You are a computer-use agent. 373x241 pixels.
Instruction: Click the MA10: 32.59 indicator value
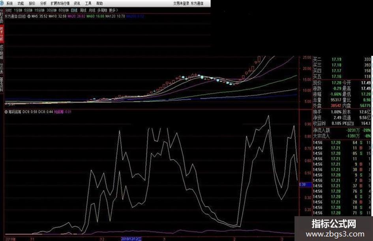pos(57,17)
